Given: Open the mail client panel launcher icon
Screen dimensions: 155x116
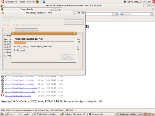Looking at the screenshot, I should pyautogui.click(x=41, y=2).
